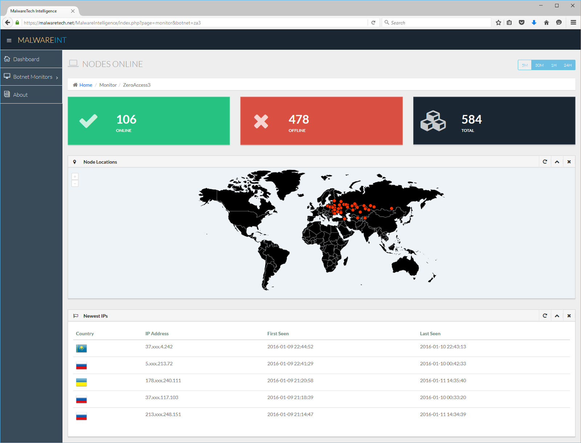
Task: Close the Node Locations panel
Action: 569,162
